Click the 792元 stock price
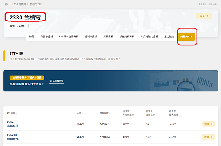The image size is (221, 146). 21,26
